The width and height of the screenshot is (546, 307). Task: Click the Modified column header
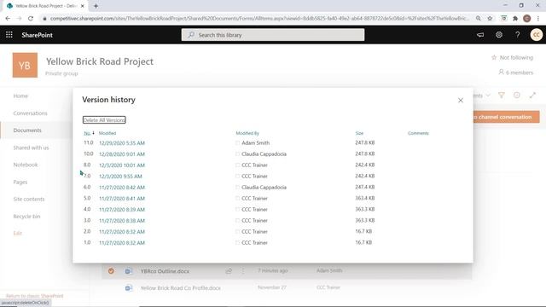click(x=107, y=133)
